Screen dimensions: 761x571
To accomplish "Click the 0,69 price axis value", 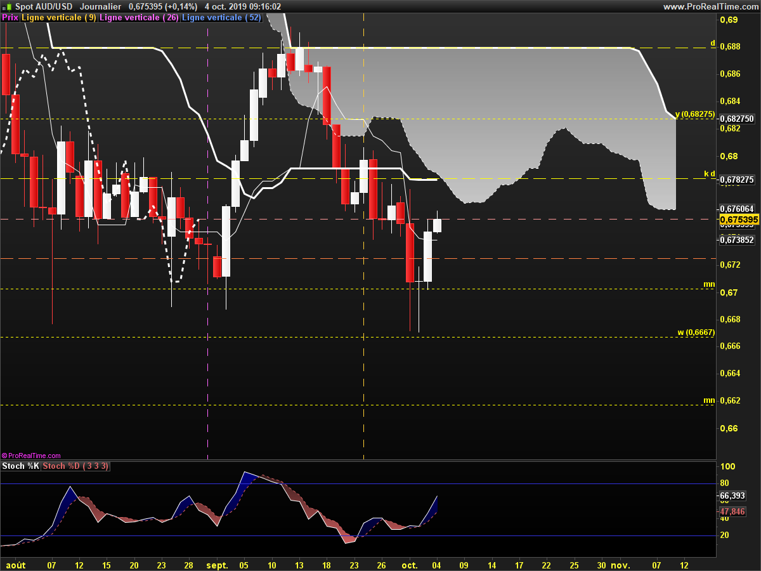I will [x=728, y=20].
